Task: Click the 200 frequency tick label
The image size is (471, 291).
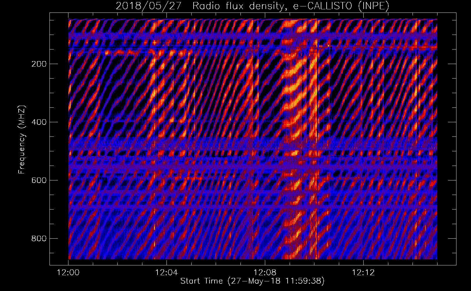Action: pos(39,64)
